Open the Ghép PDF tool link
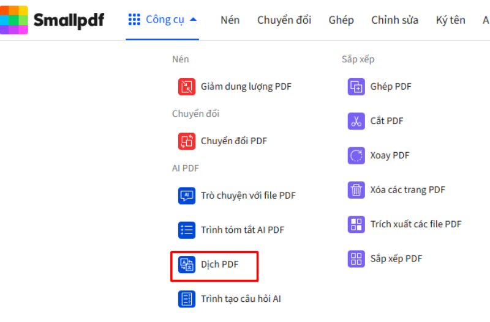 (x=391, y=87)
